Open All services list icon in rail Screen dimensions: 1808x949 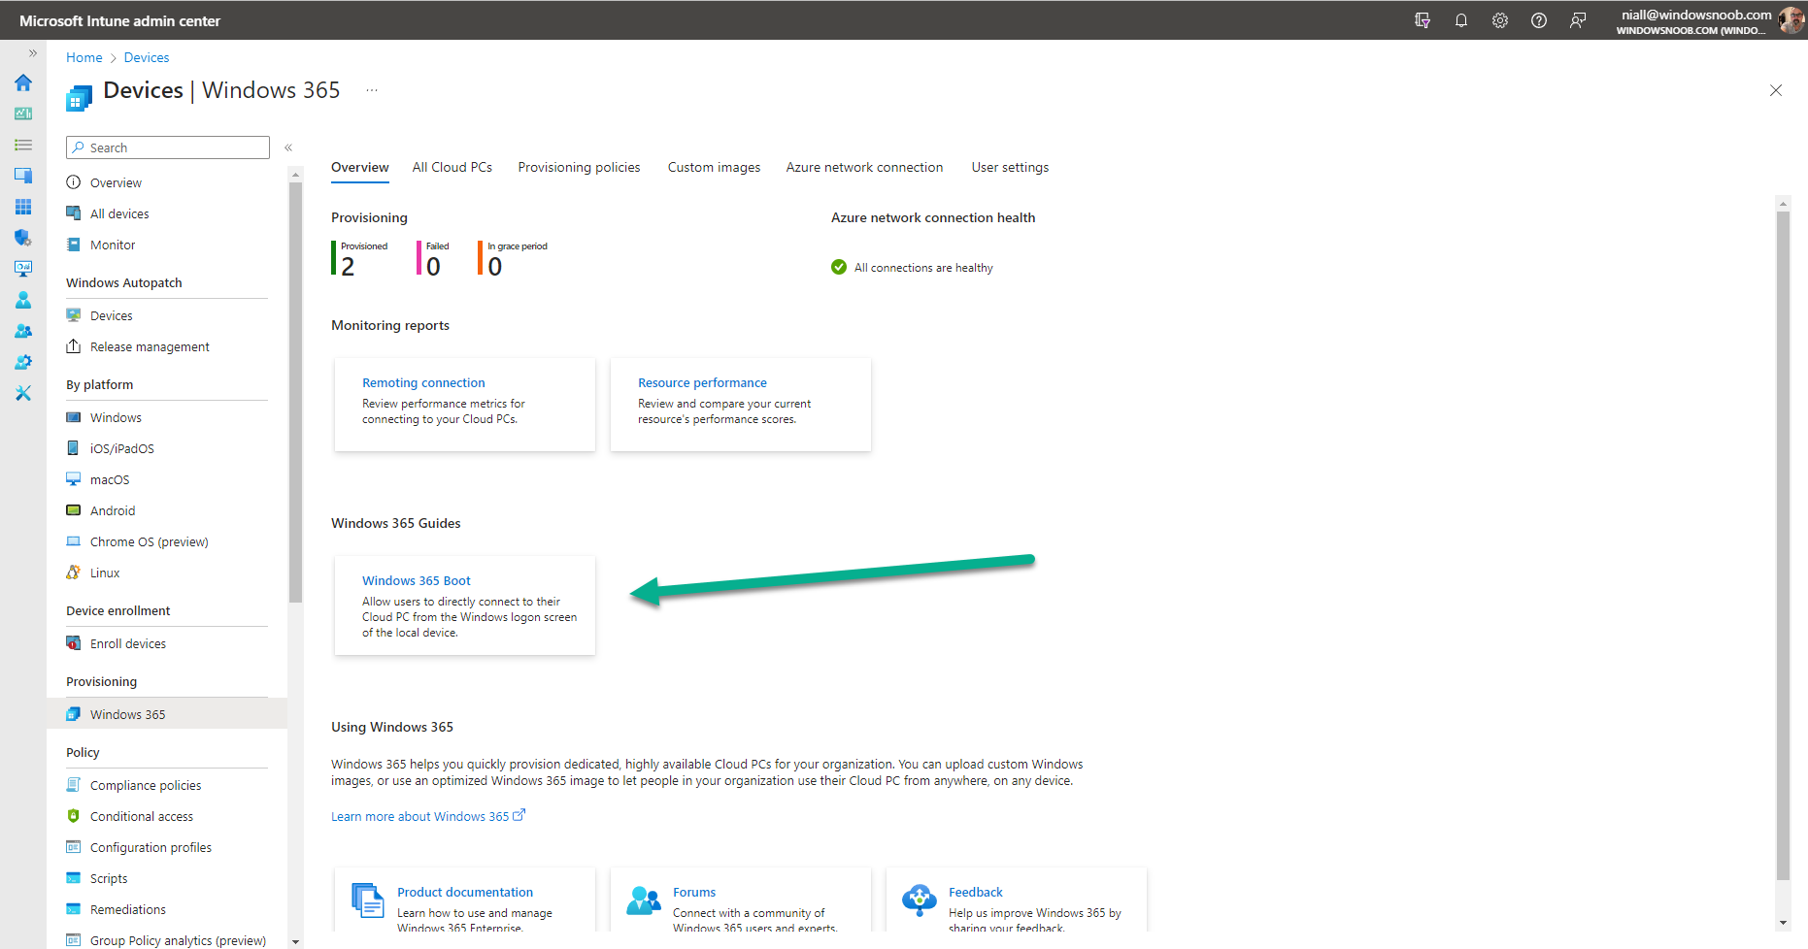pos(23,145)
